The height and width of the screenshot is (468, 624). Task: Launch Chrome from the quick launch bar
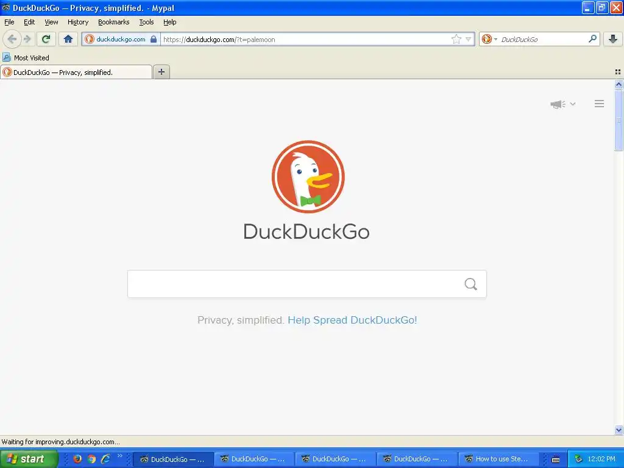click(x=91, y=459)
